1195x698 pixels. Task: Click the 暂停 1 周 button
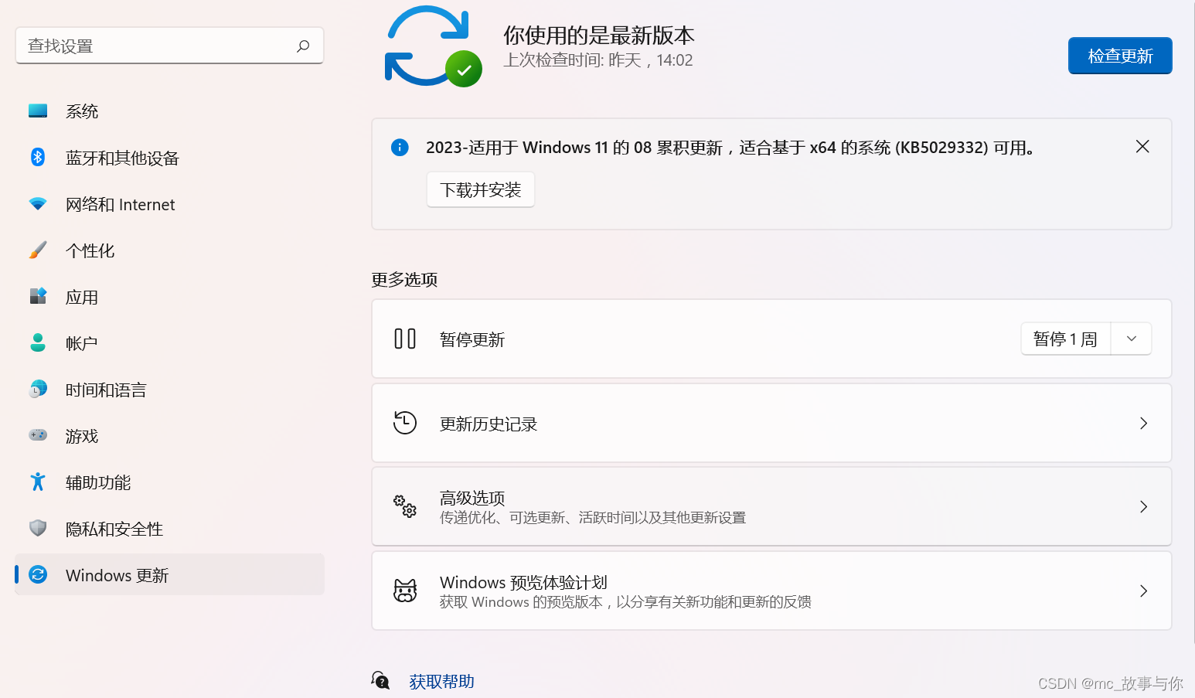[x=1065, y=339]
